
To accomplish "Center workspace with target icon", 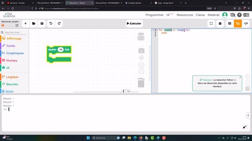I will pos(141,58).
